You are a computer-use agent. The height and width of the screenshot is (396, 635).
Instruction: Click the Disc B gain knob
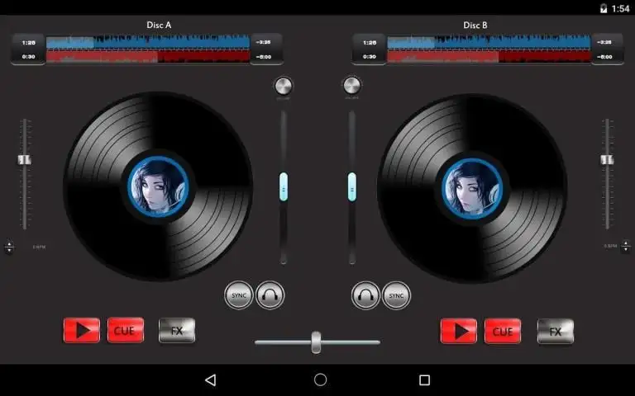pyautogui.click(x=351, y=85)
